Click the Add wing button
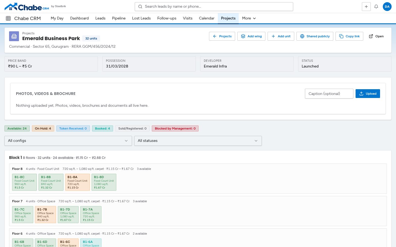The height and width of the screenshot is (247, 396). (x=251, y=36)
